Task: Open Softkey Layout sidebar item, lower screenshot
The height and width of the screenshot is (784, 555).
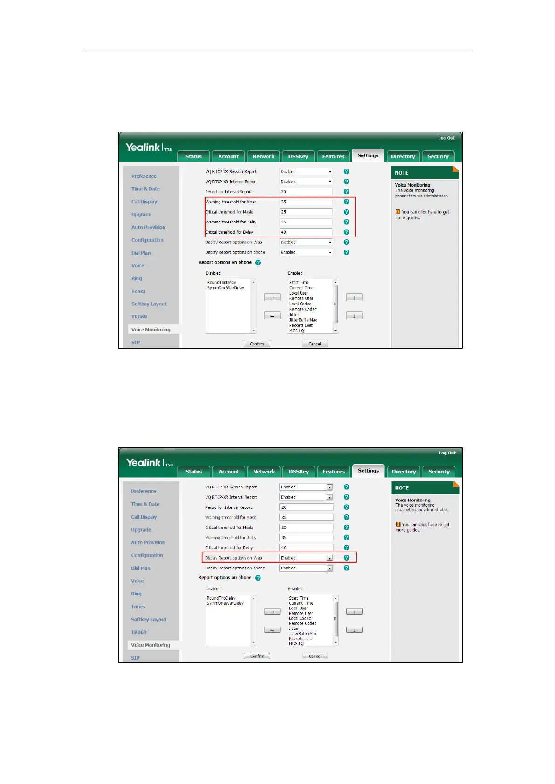Action: coord(149,620)
